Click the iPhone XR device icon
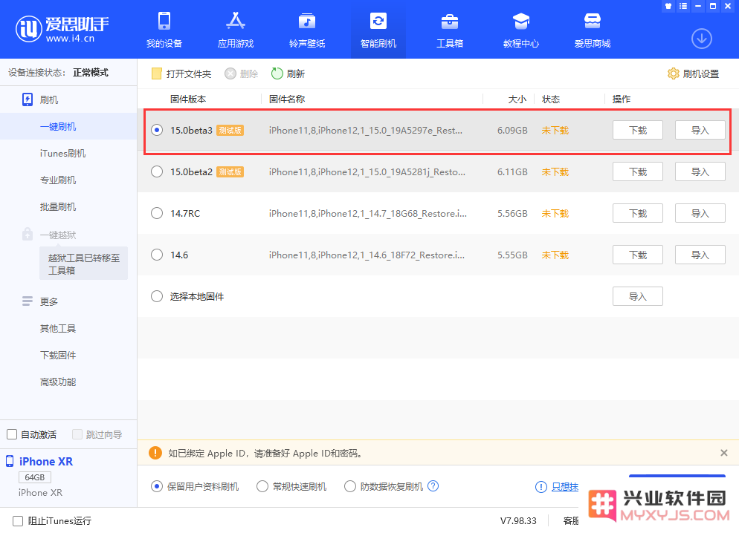739x533 pixels. pyautogui.click(x=10, y=461)
